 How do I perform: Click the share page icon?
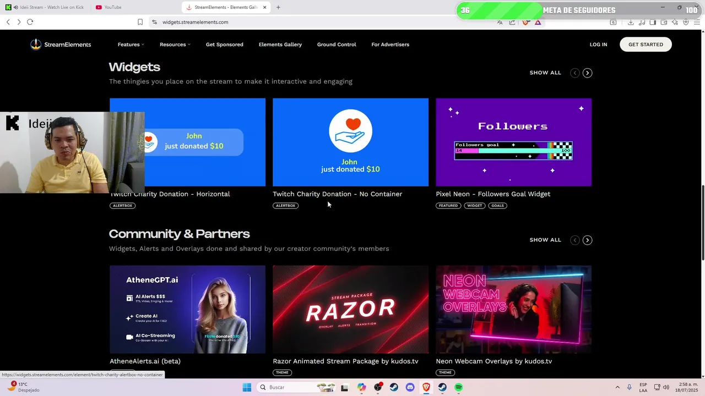tap(512, 22)
